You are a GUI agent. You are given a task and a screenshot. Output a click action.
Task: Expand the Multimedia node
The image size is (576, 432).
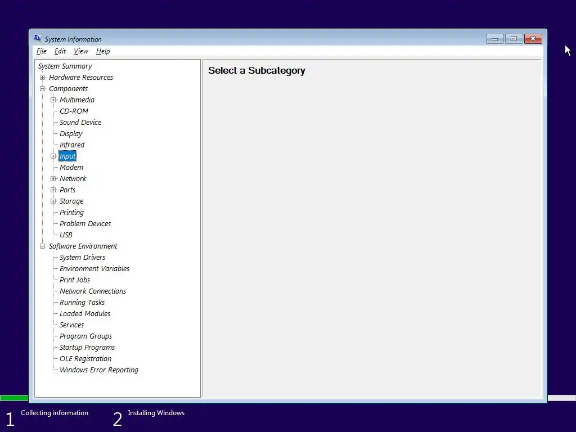[x=53, y=100]
